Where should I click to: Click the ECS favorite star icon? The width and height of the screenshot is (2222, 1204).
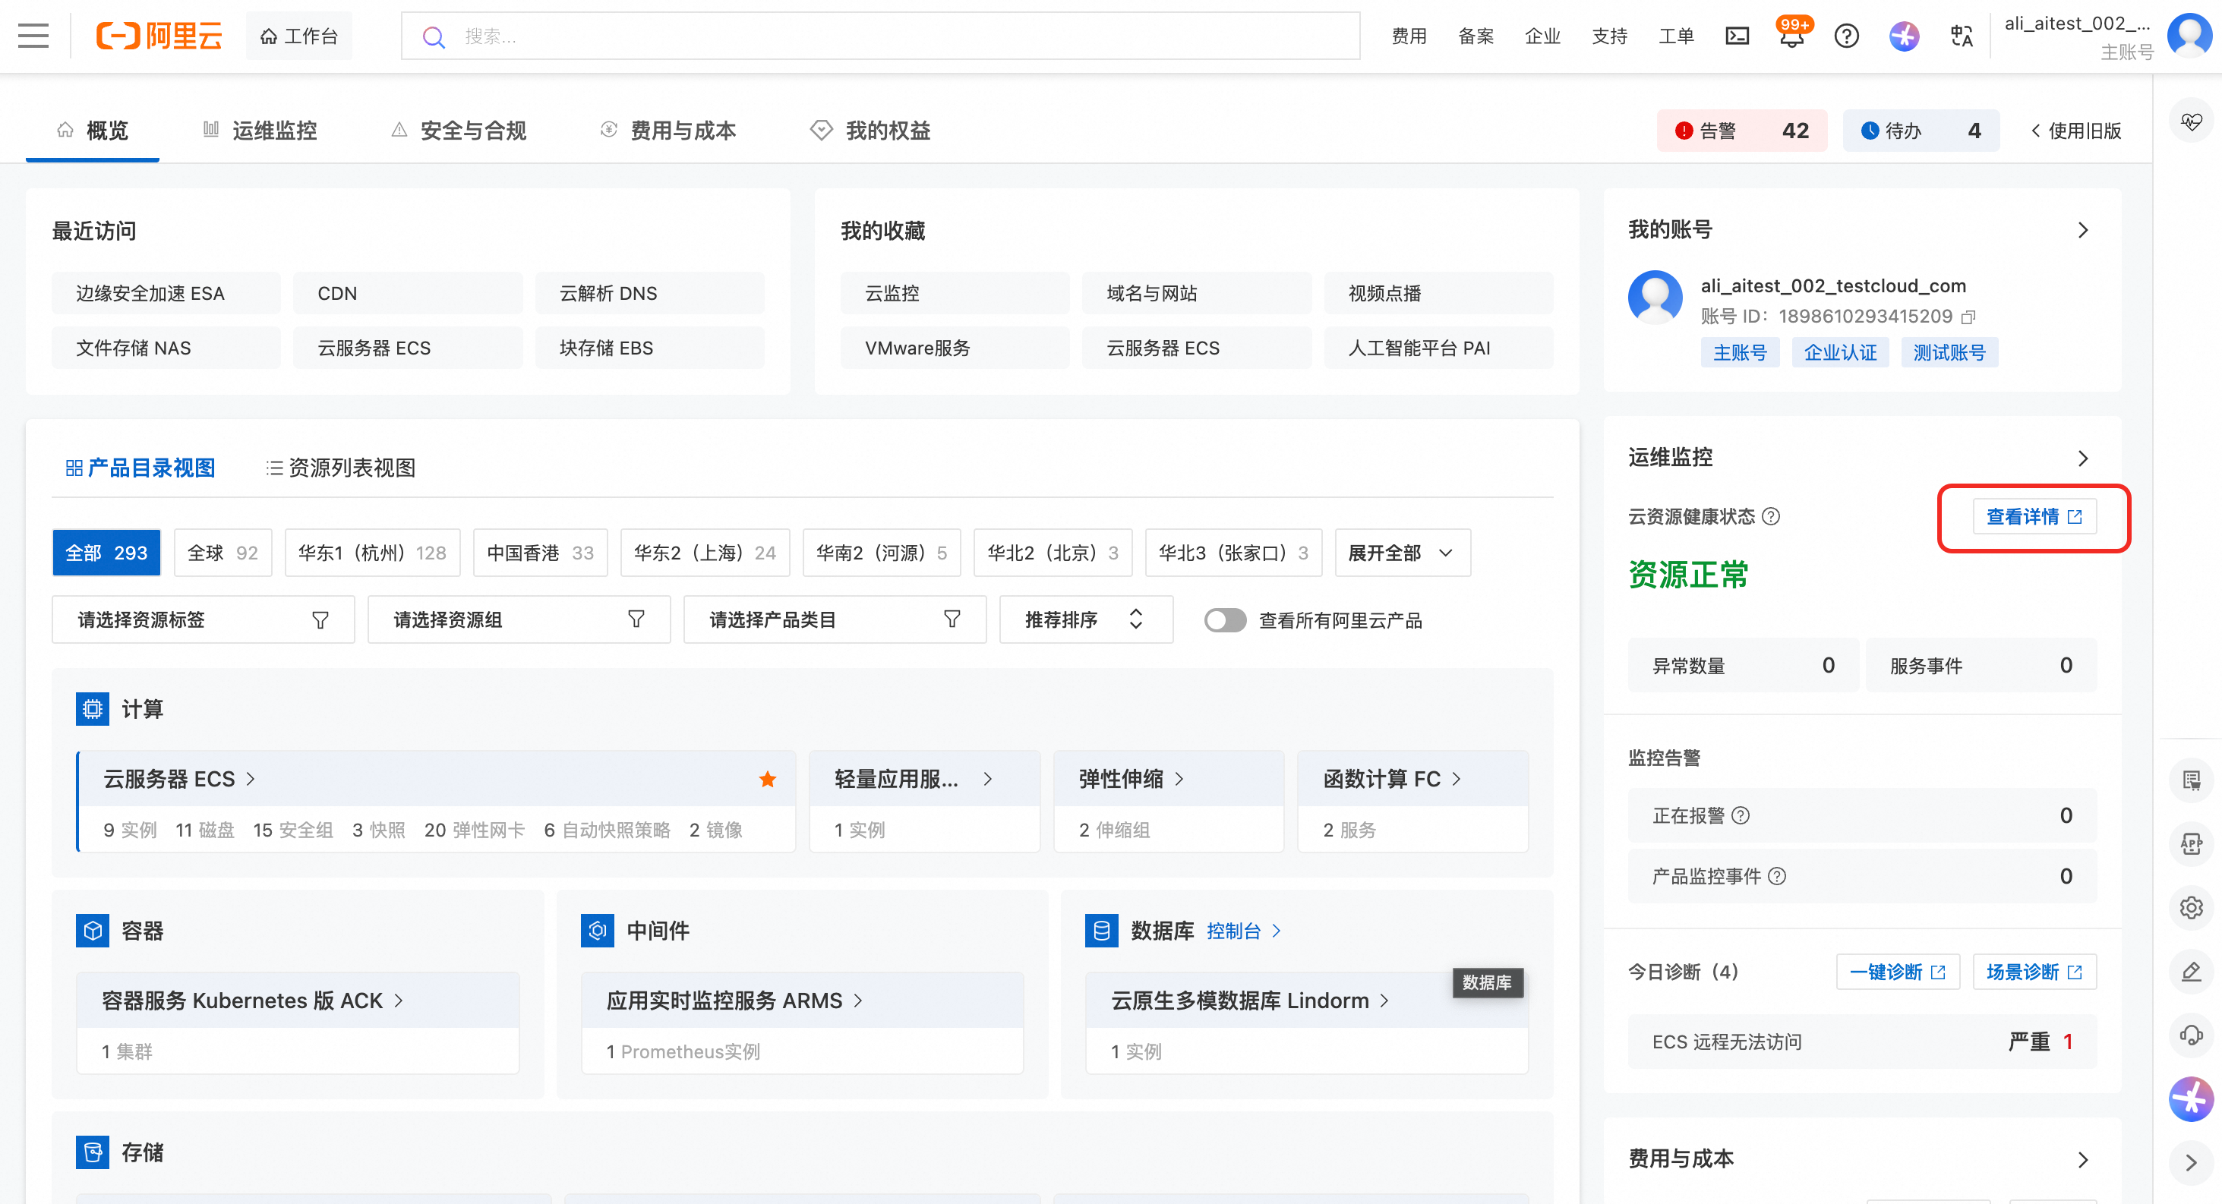pos(767,780)
